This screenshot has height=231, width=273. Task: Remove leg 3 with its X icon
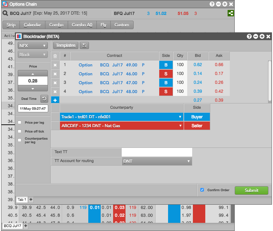click(x=55, y=83)
